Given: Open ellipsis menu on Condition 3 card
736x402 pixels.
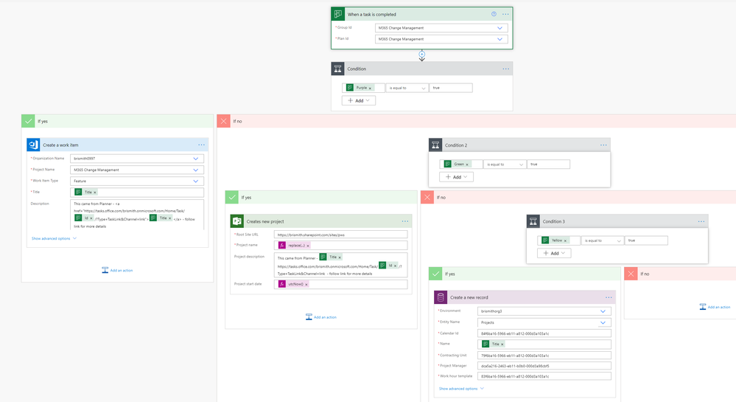Looking at the screenshot, I should pos(701,221).
